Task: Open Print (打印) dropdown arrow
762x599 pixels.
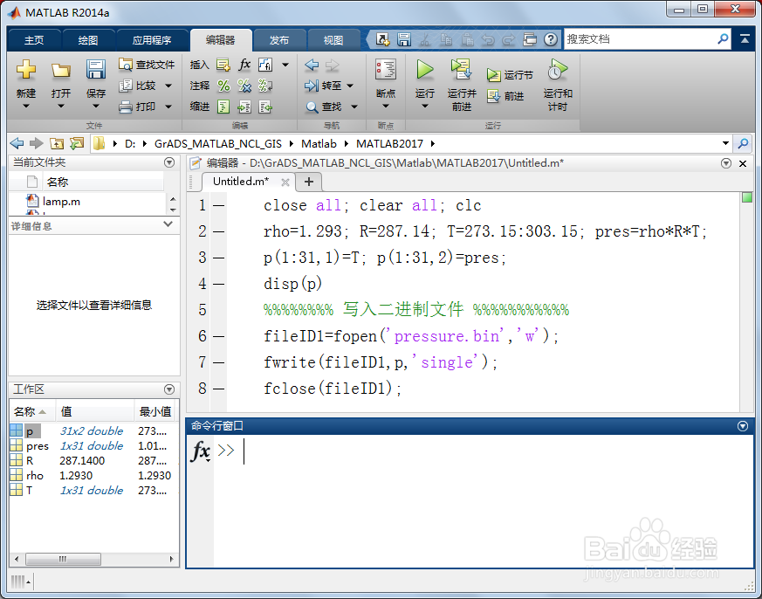Action: click(168, 107)
